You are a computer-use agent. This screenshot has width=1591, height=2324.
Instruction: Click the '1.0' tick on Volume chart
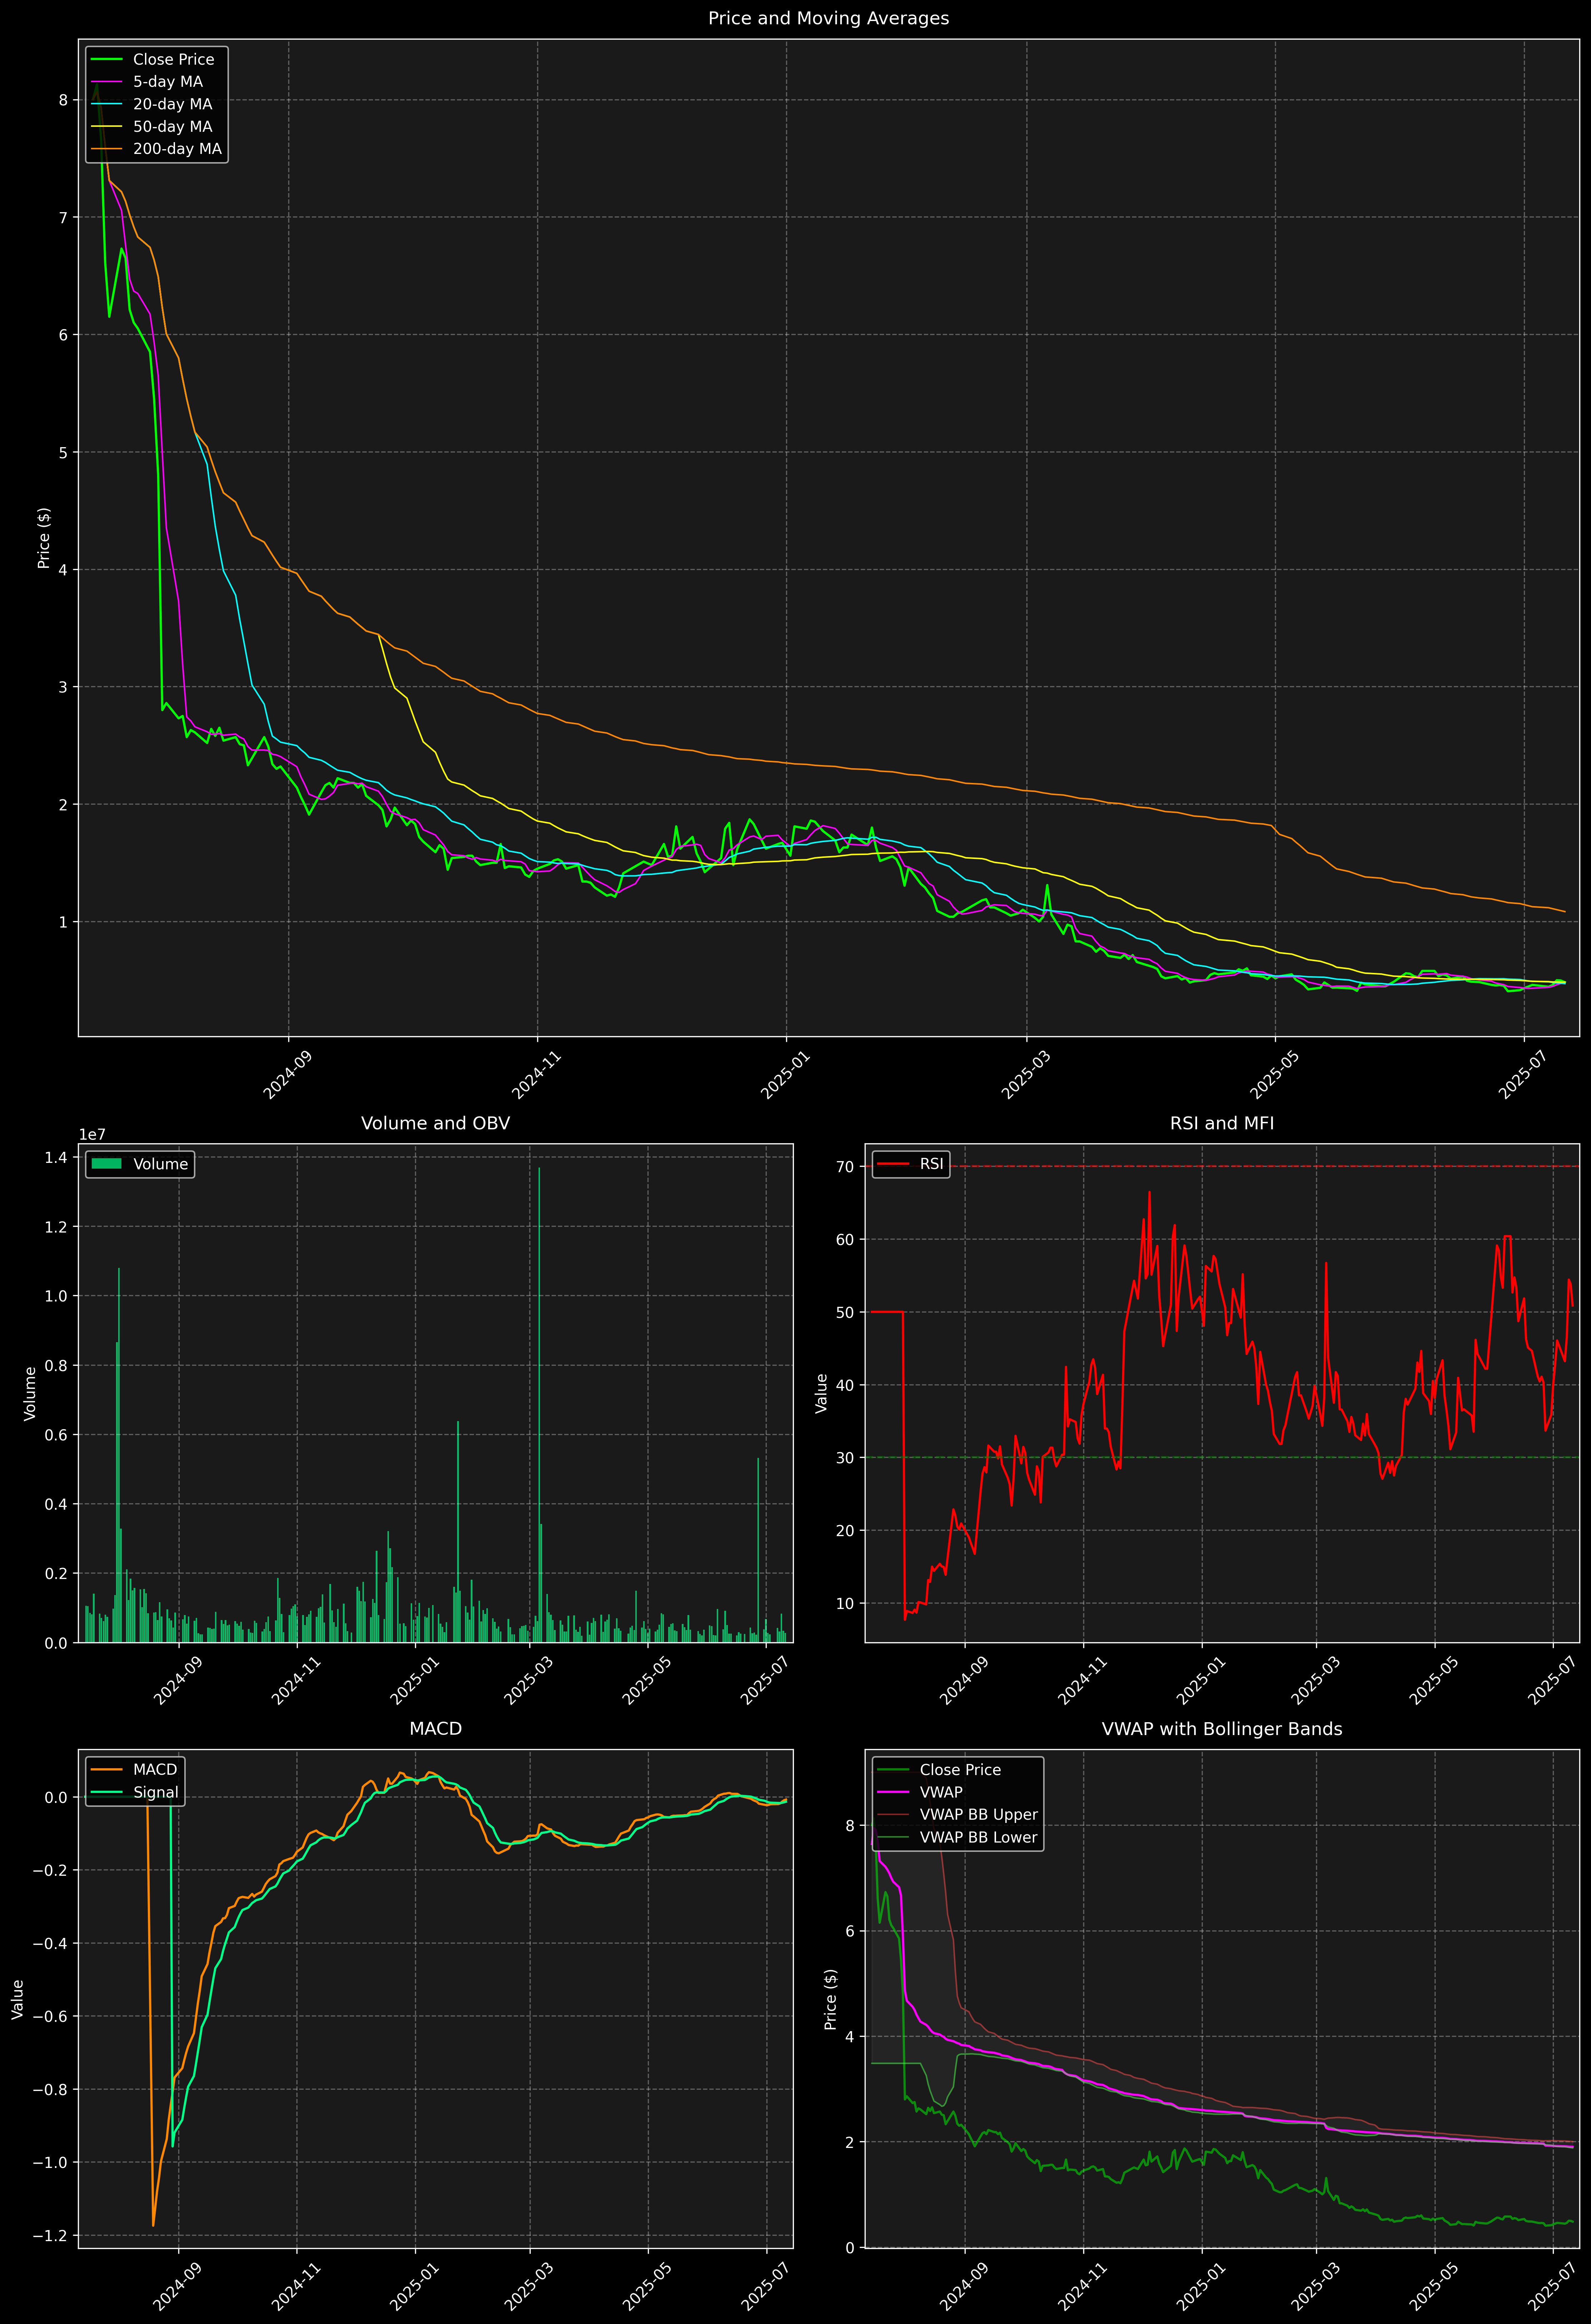click(58, 1296)
